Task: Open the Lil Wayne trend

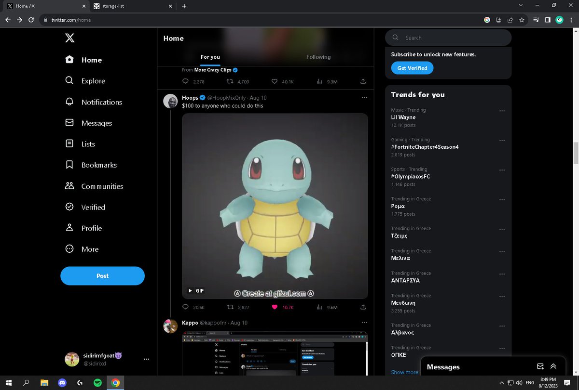Action: click(403, 117)
